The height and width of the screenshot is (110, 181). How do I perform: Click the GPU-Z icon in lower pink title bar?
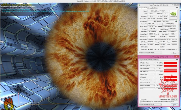click(140, 57)
